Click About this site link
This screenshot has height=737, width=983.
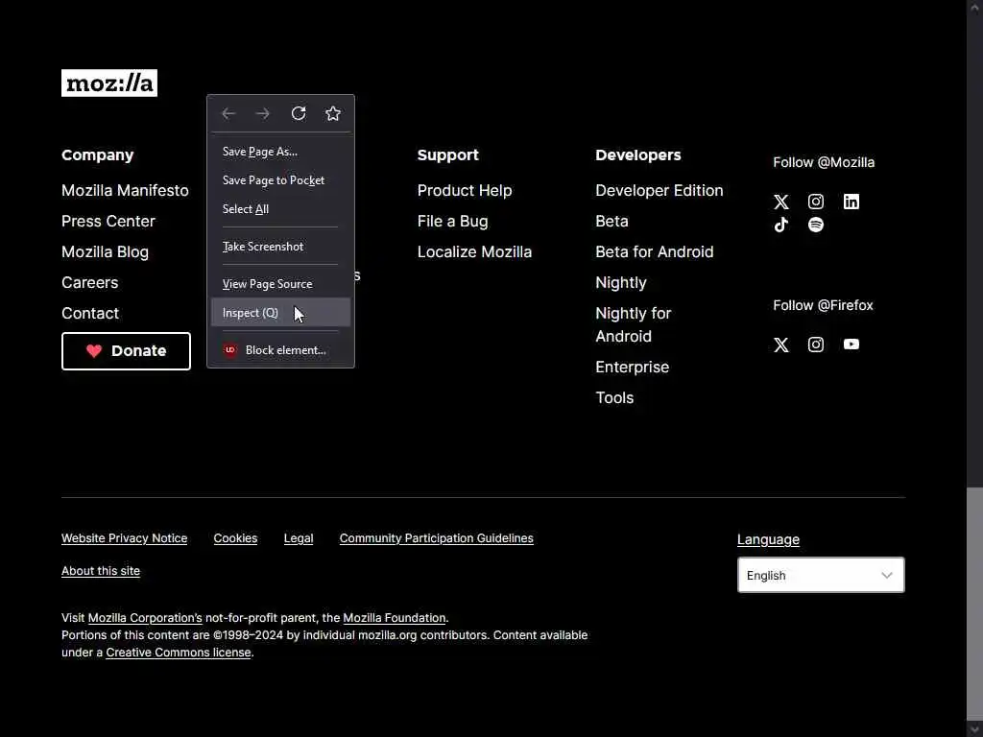coord(100,571)
